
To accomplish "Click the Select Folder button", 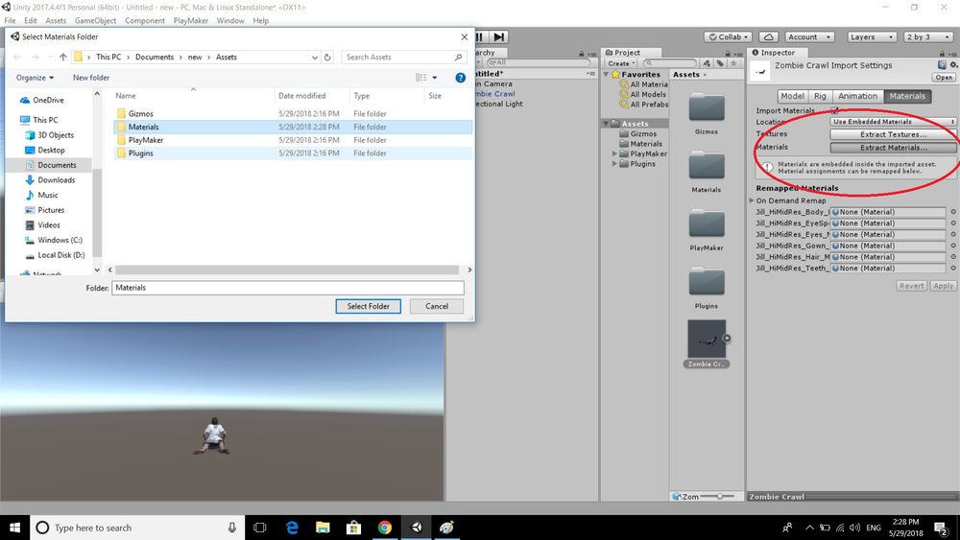I will pyautogui.click(x=368, y=306).
